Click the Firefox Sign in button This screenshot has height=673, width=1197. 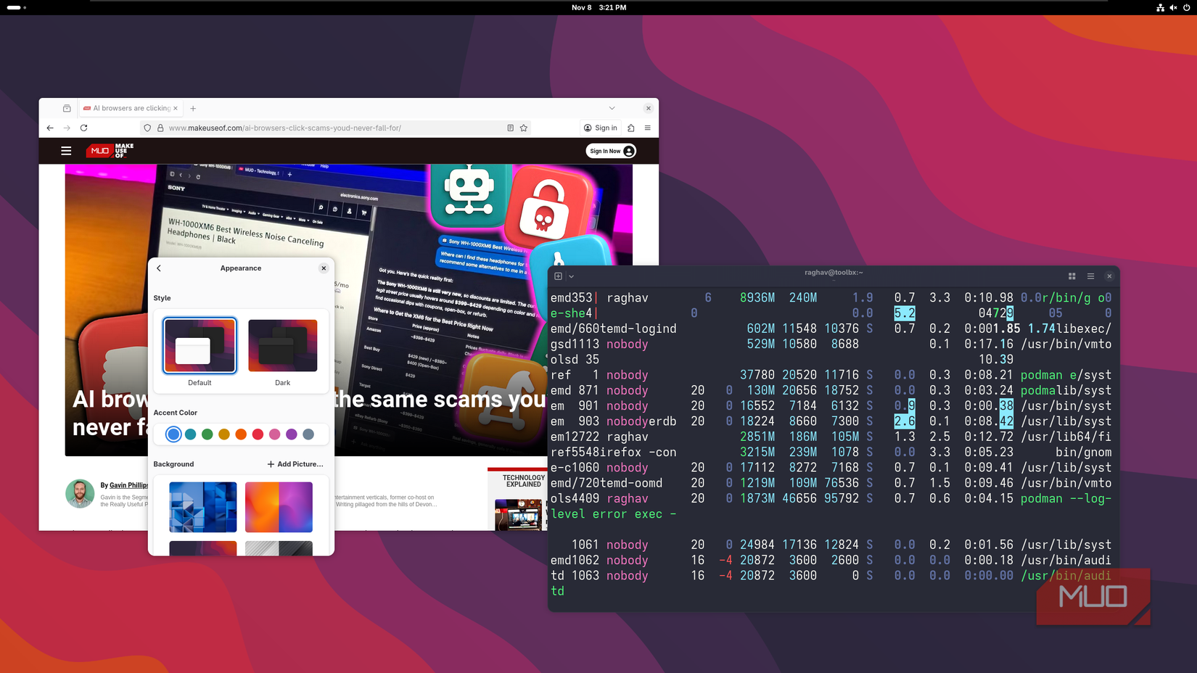[601, 128]
